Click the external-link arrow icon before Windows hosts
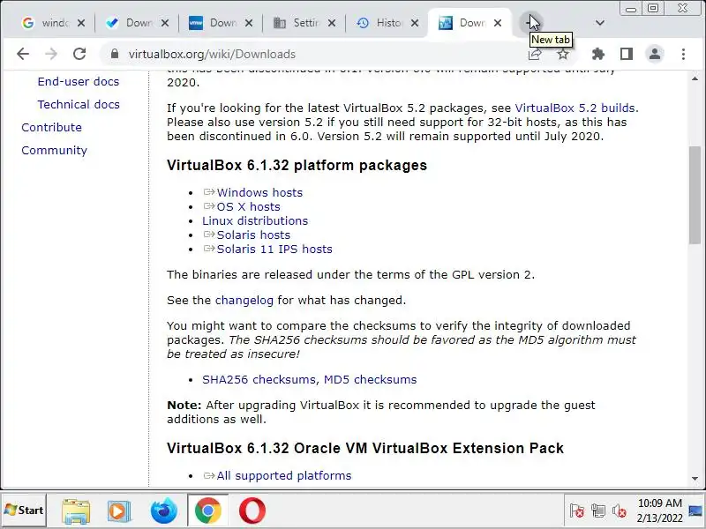This screenshot has width=706, height=529. [x=209, y=192]
